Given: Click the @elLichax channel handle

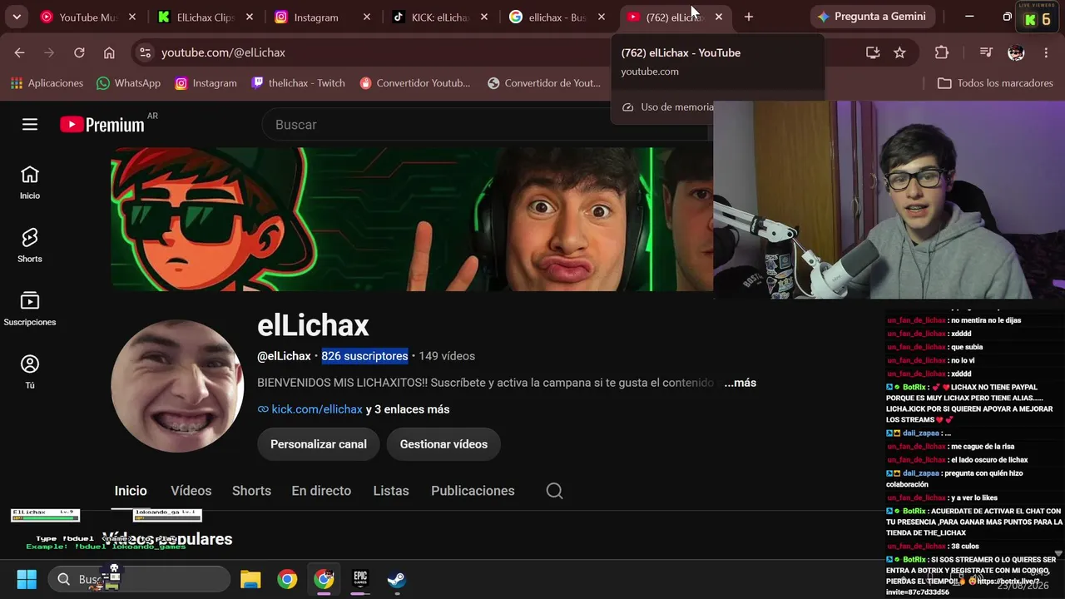Looking at the screenshot, I should pyautogui.click(x=284, y=356).
